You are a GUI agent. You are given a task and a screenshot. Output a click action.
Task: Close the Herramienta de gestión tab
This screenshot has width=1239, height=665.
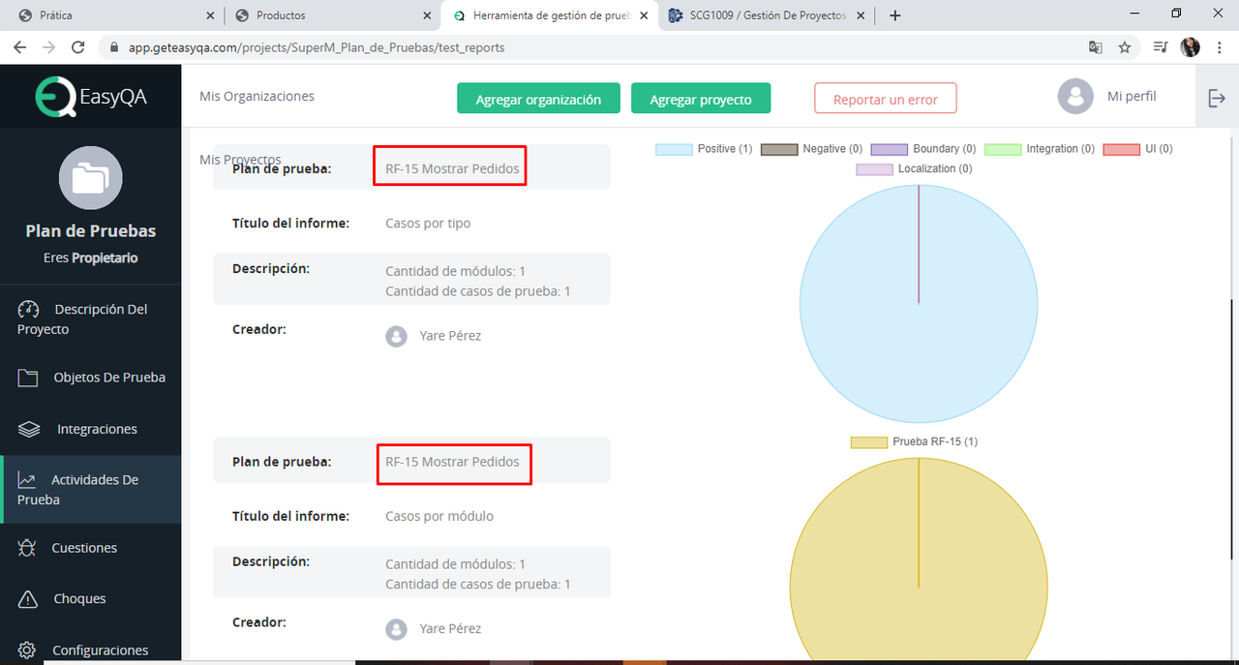646,15
